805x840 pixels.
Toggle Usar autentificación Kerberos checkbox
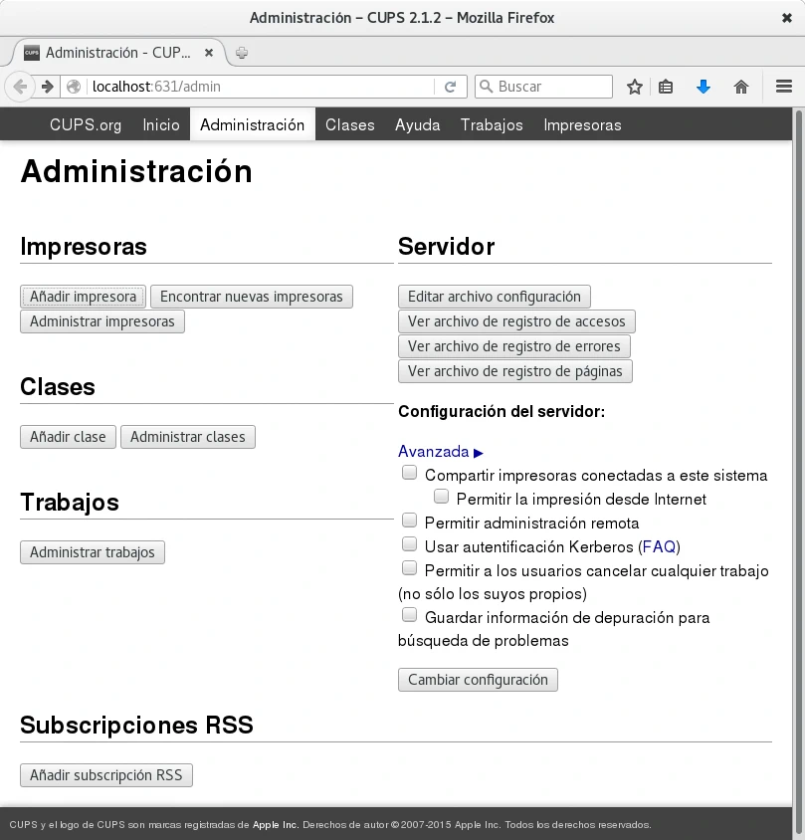(x=409, y=544)
